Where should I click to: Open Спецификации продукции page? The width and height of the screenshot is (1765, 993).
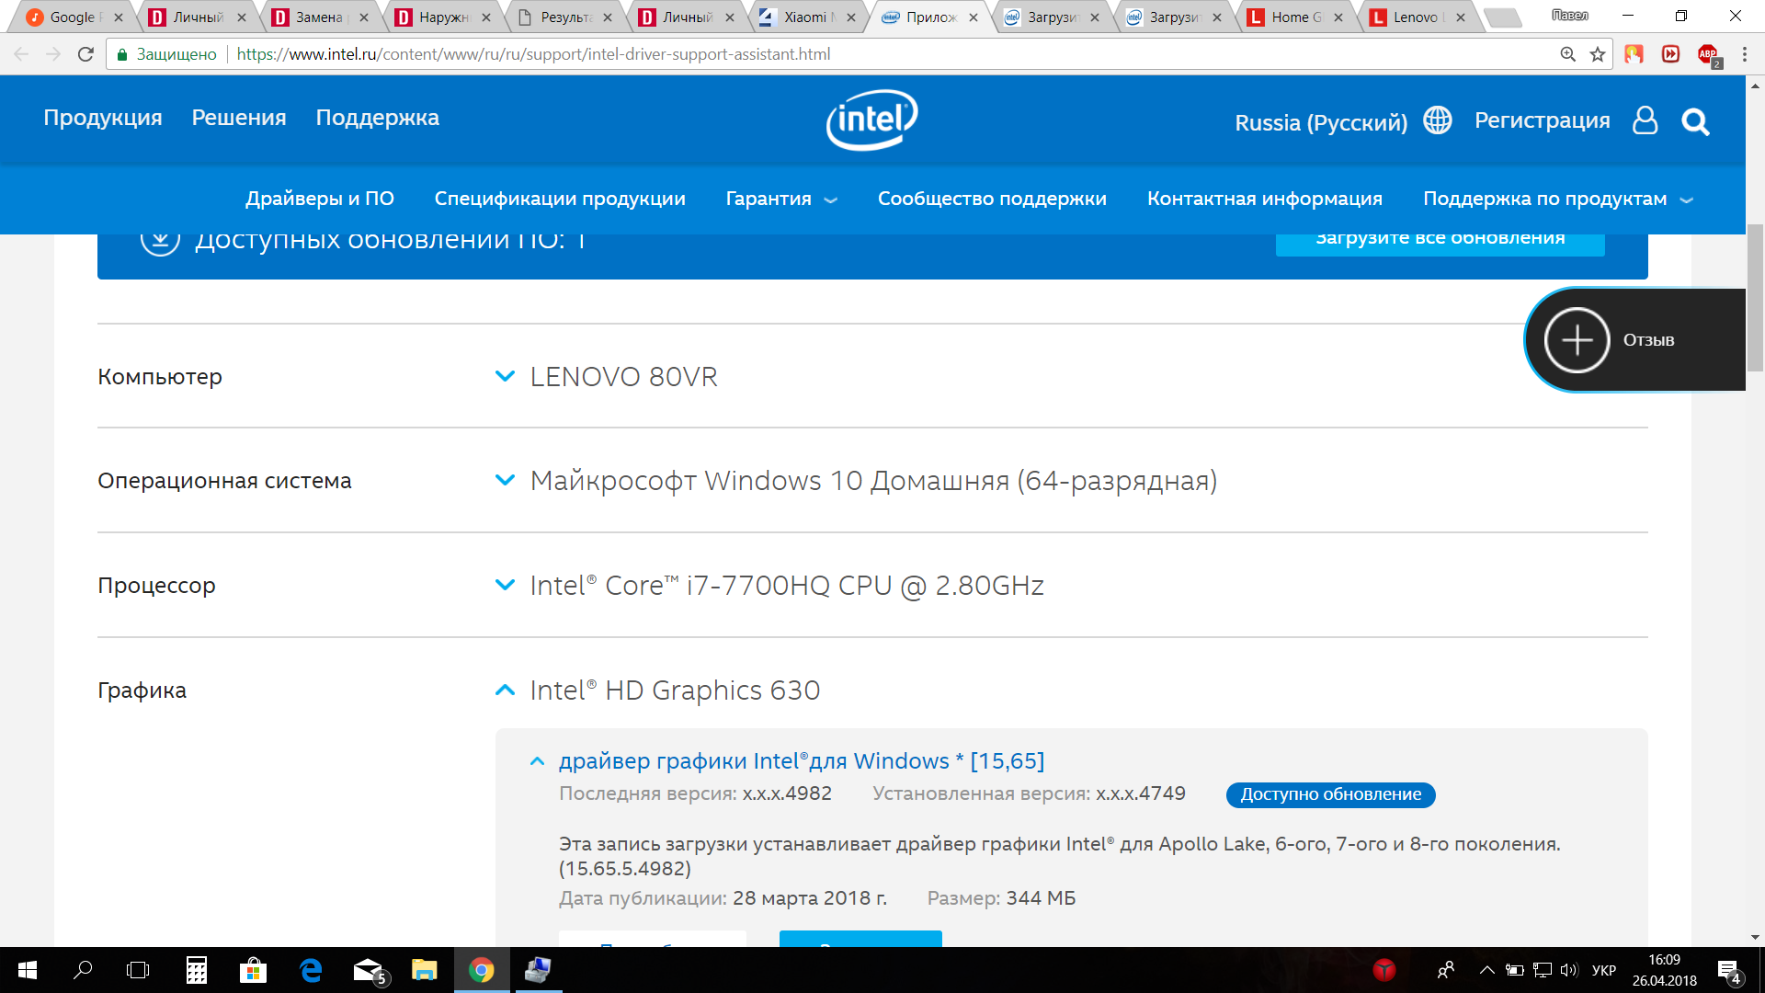tap(560, 199)
